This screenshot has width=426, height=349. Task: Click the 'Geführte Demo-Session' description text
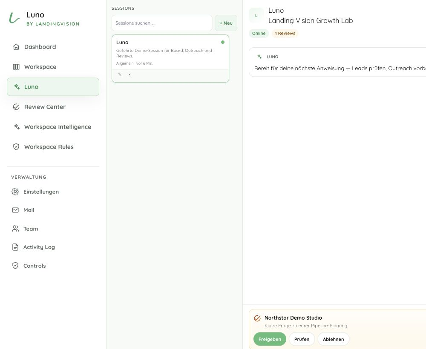click(x=164, y=53)
